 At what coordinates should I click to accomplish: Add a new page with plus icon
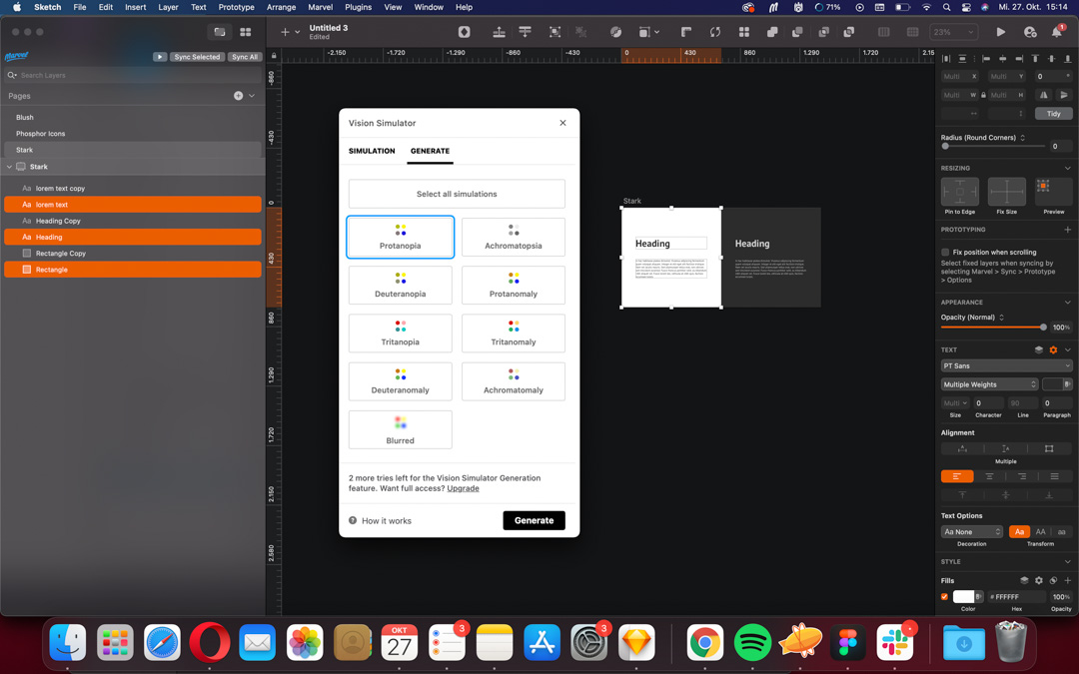pos(238,96)
